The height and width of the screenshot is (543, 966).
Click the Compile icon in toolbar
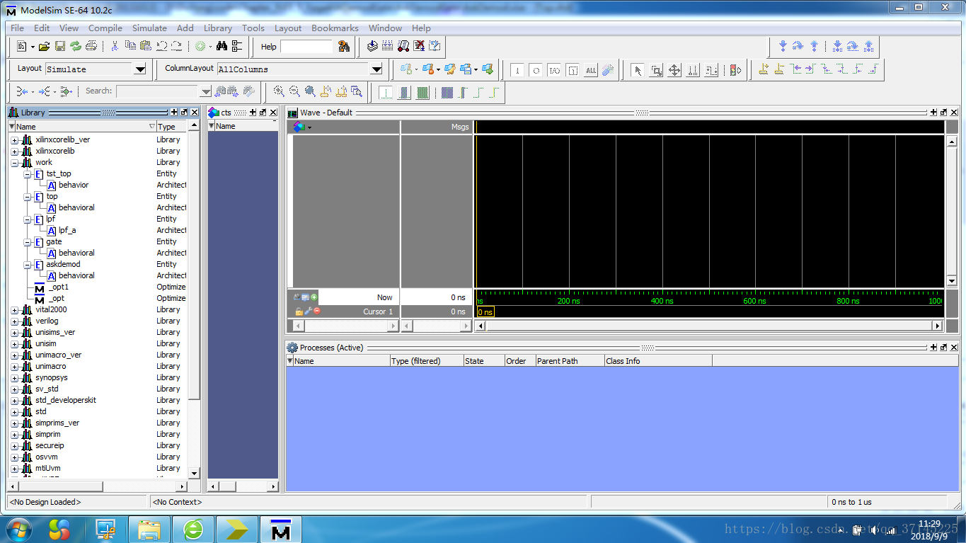coord(373,46)
